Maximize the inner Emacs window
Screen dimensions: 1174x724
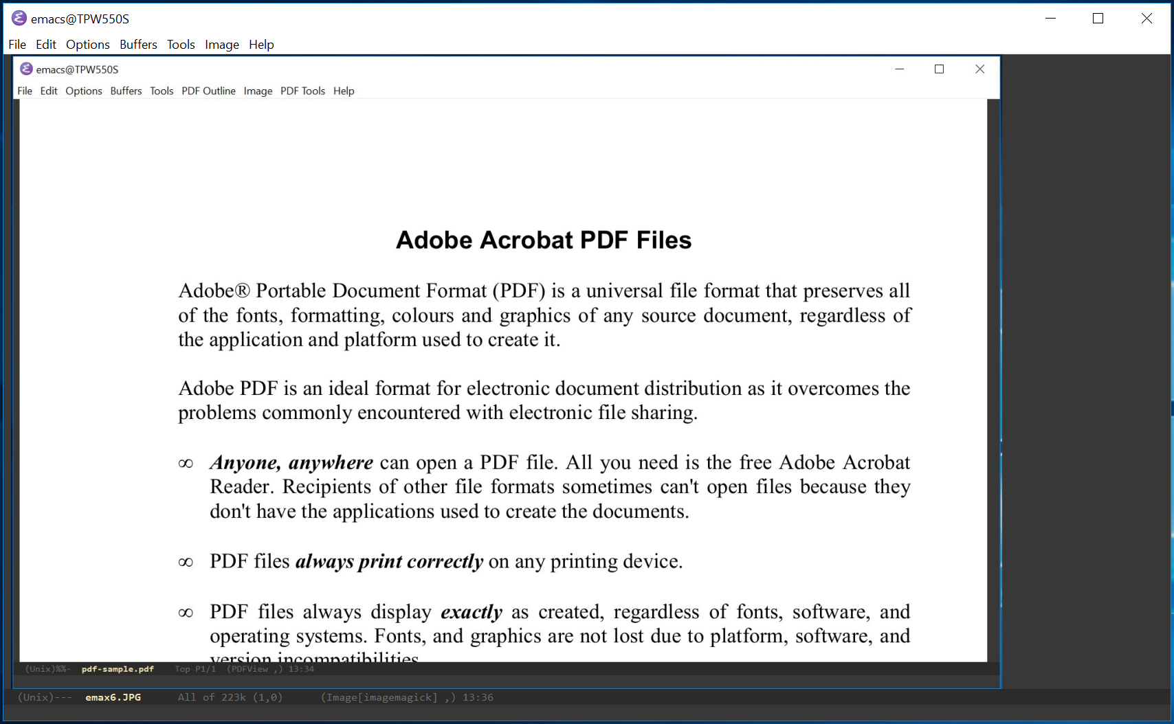[939, 69]
